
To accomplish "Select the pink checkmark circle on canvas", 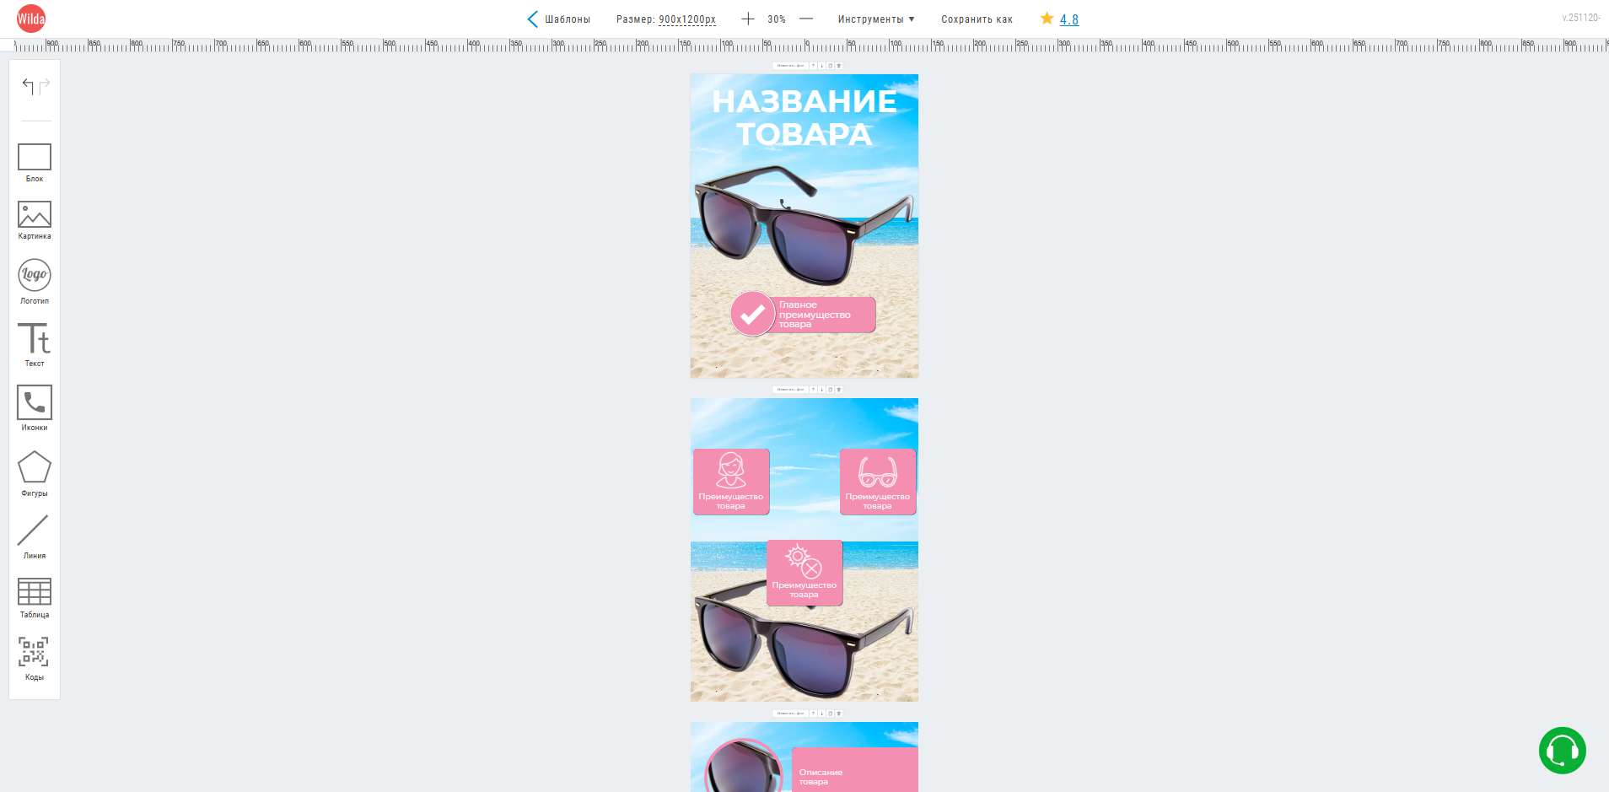I will (752, 314).
